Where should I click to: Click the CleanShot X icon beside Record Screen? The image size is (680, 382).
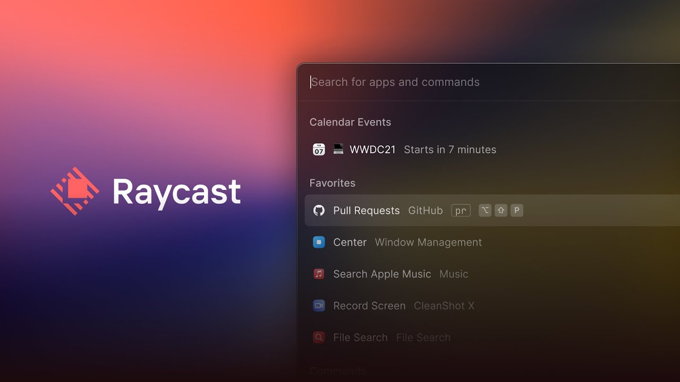coord(319,306)
